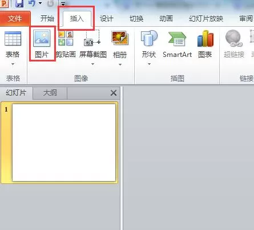254x230 pixels.
Task: Click the 形状 shapes icon
Action: pyautogui.click(x=149, y=38)
